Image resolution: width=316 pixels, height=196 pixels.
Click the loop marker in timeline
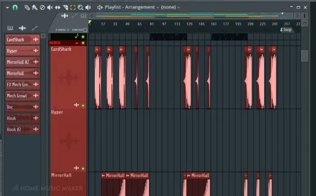pyautogui.click(x=286, y=30)
